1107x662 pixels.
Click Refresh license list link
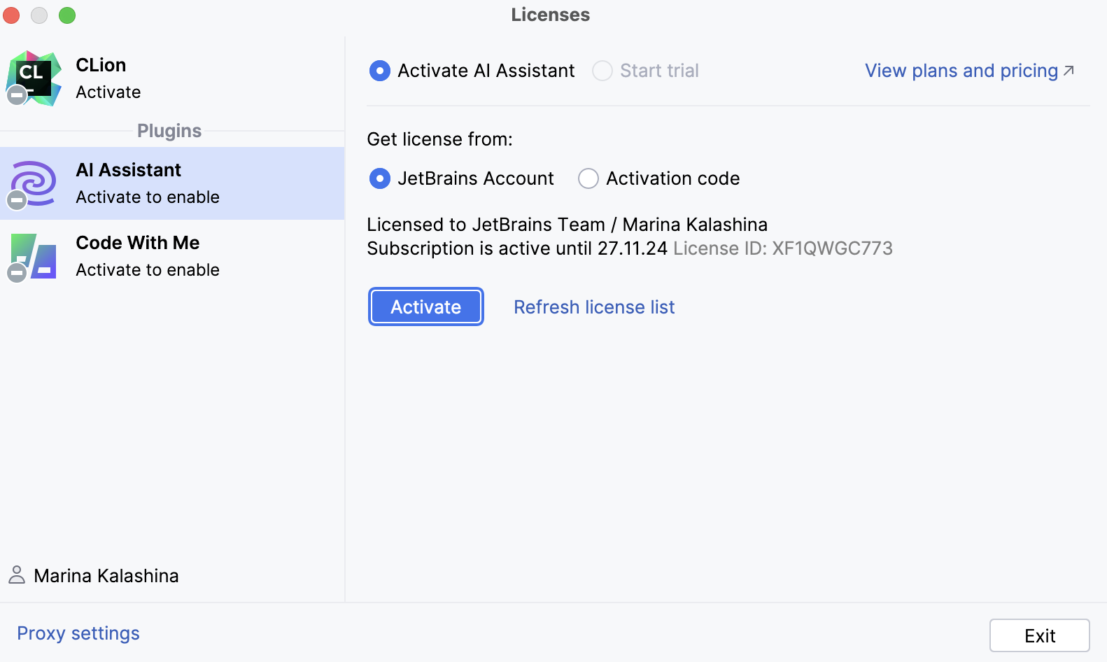pyautogui.click(x=594, y=307)
